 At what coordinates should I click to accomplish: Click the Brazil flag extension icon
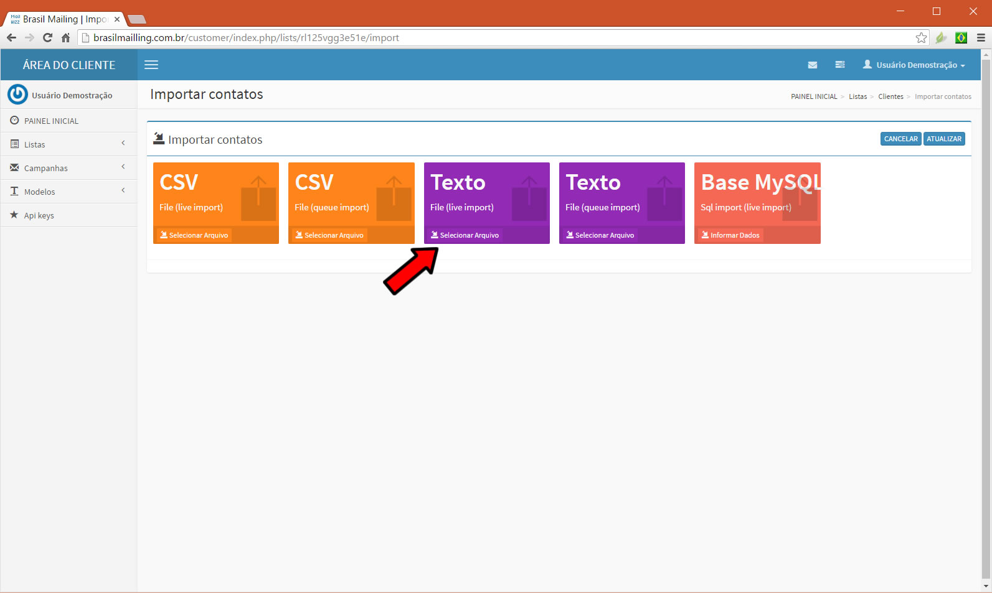coord(961,37)
